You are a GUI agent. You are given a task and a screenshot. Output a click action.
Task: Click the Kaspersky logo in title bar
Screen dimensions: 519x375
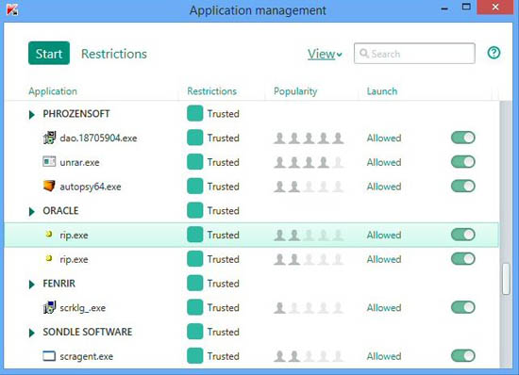pos(12,9)
